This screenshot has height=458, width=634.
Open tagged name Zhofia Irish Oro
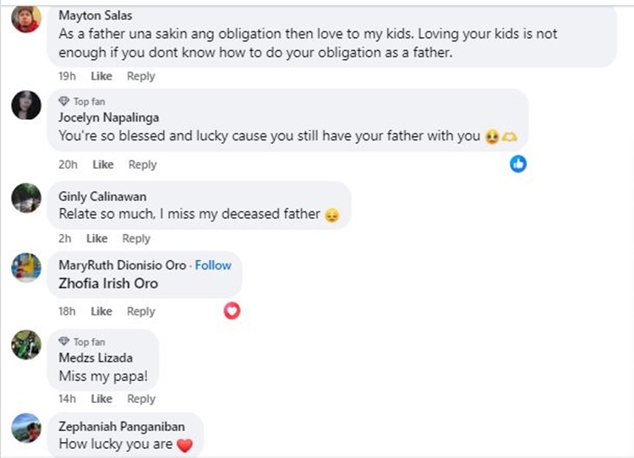coord(108,284)
